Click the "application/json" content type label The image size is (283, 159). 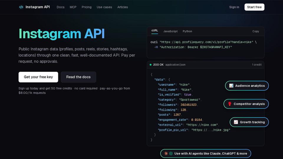[175, 64]
